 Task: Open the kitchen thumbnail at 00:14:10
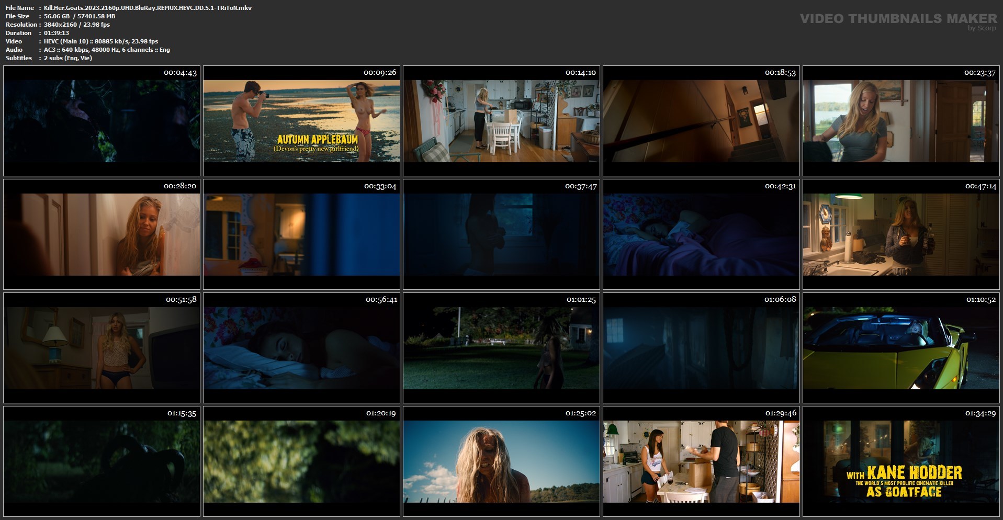click(501, 121)
